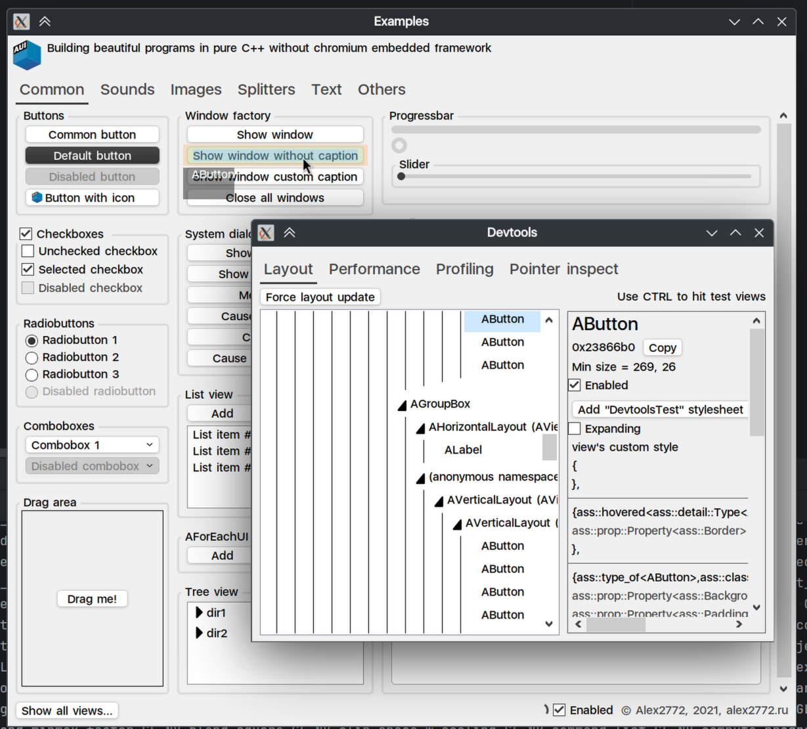Select highlighted AButton row in Devtools tree
The height and width of the screenshot is (729, 807).
click(x=502, y=319)
